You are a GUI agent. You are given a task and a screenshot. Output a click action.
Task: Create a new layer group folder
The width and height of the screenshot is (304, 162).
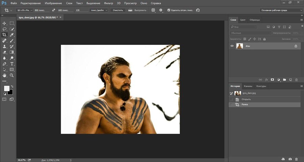coord(284,80)
